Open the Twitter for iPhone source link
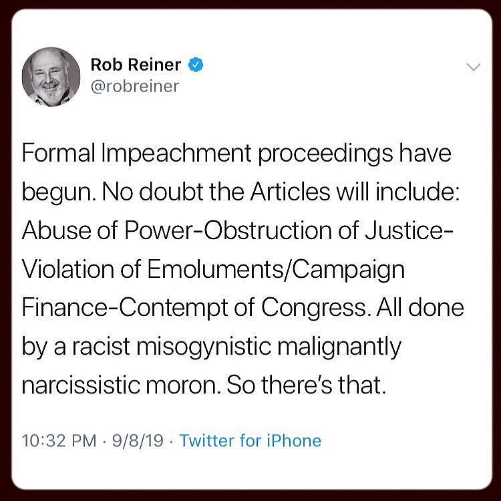 coord(251,441)
